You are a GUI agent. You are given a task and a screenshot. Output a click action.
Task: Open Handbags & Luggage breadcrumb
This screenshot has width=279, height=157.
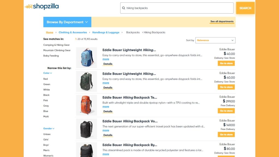tap(106, 32)
